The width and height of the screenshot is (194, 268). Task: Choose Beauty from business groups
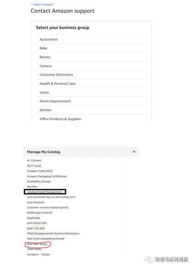(91, 57)
